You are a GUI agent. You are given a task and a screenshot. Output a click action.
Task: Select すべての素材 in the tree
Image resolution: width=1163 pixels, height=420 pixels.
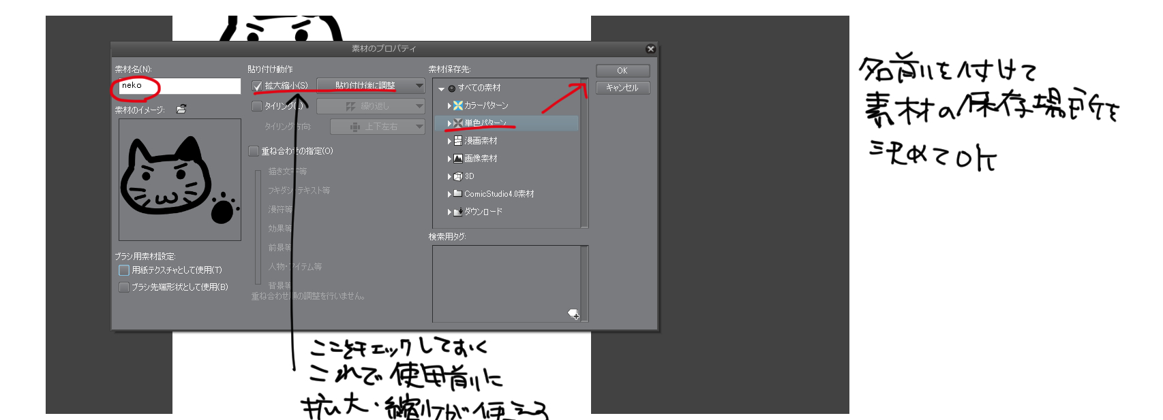(479, 88)
